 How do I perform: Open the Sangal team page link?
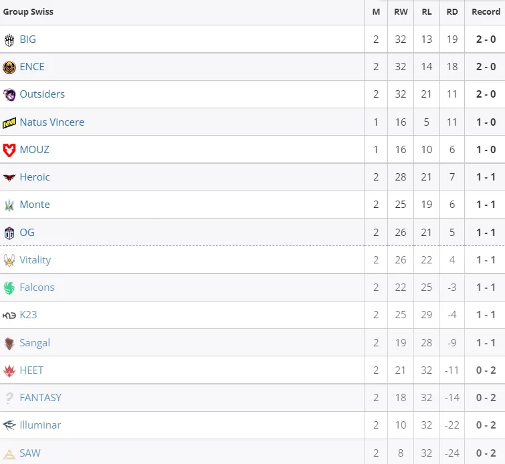(x=35, y=342)
